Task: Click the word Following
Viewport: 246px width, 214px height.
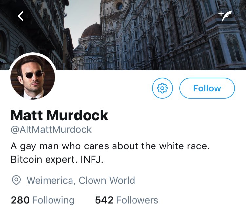Action: 53,200
